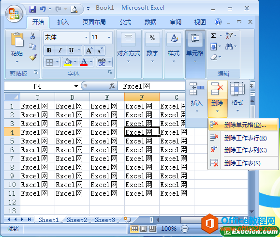Select row 7 header
280x237 pixels.
(12, 158)
